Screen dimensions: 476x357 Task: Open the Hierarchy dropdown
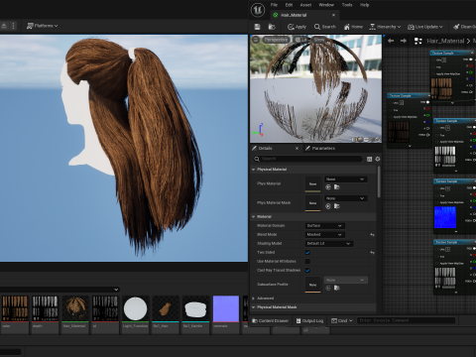(385, 27)
